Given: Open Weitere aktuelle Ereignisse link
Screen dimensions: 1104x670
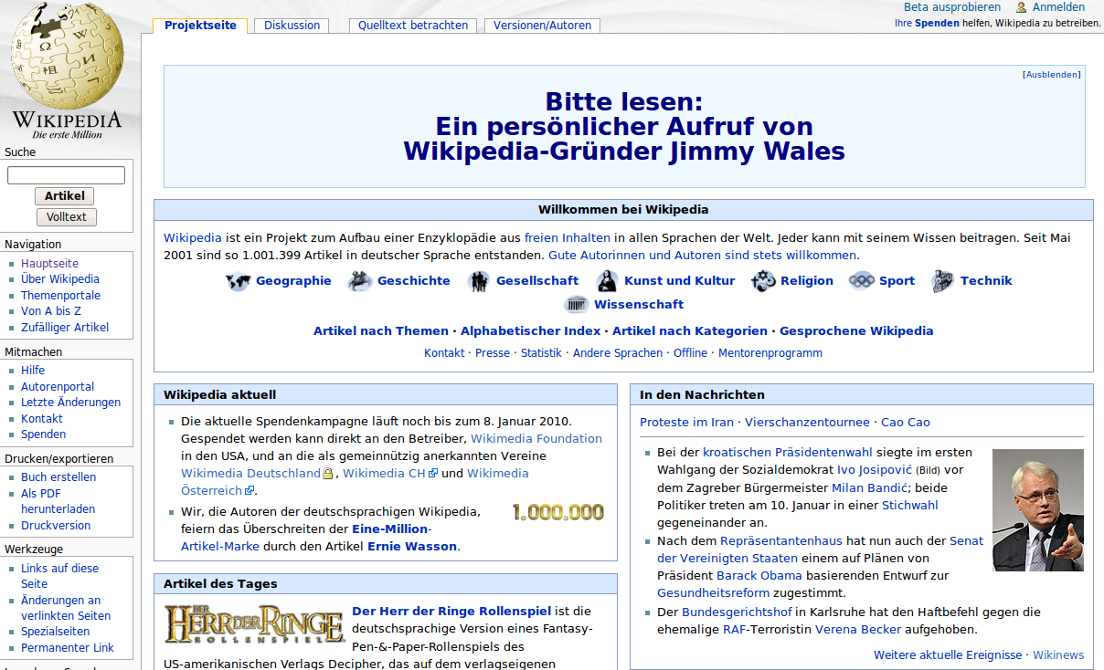Looking at the screenshot, I should [x=948, y=655].
